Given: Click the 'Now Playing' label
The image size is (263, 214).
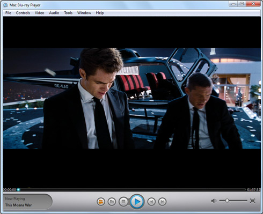Looking at the screenshot, I should pyautogui.click(x=15, y=199).
